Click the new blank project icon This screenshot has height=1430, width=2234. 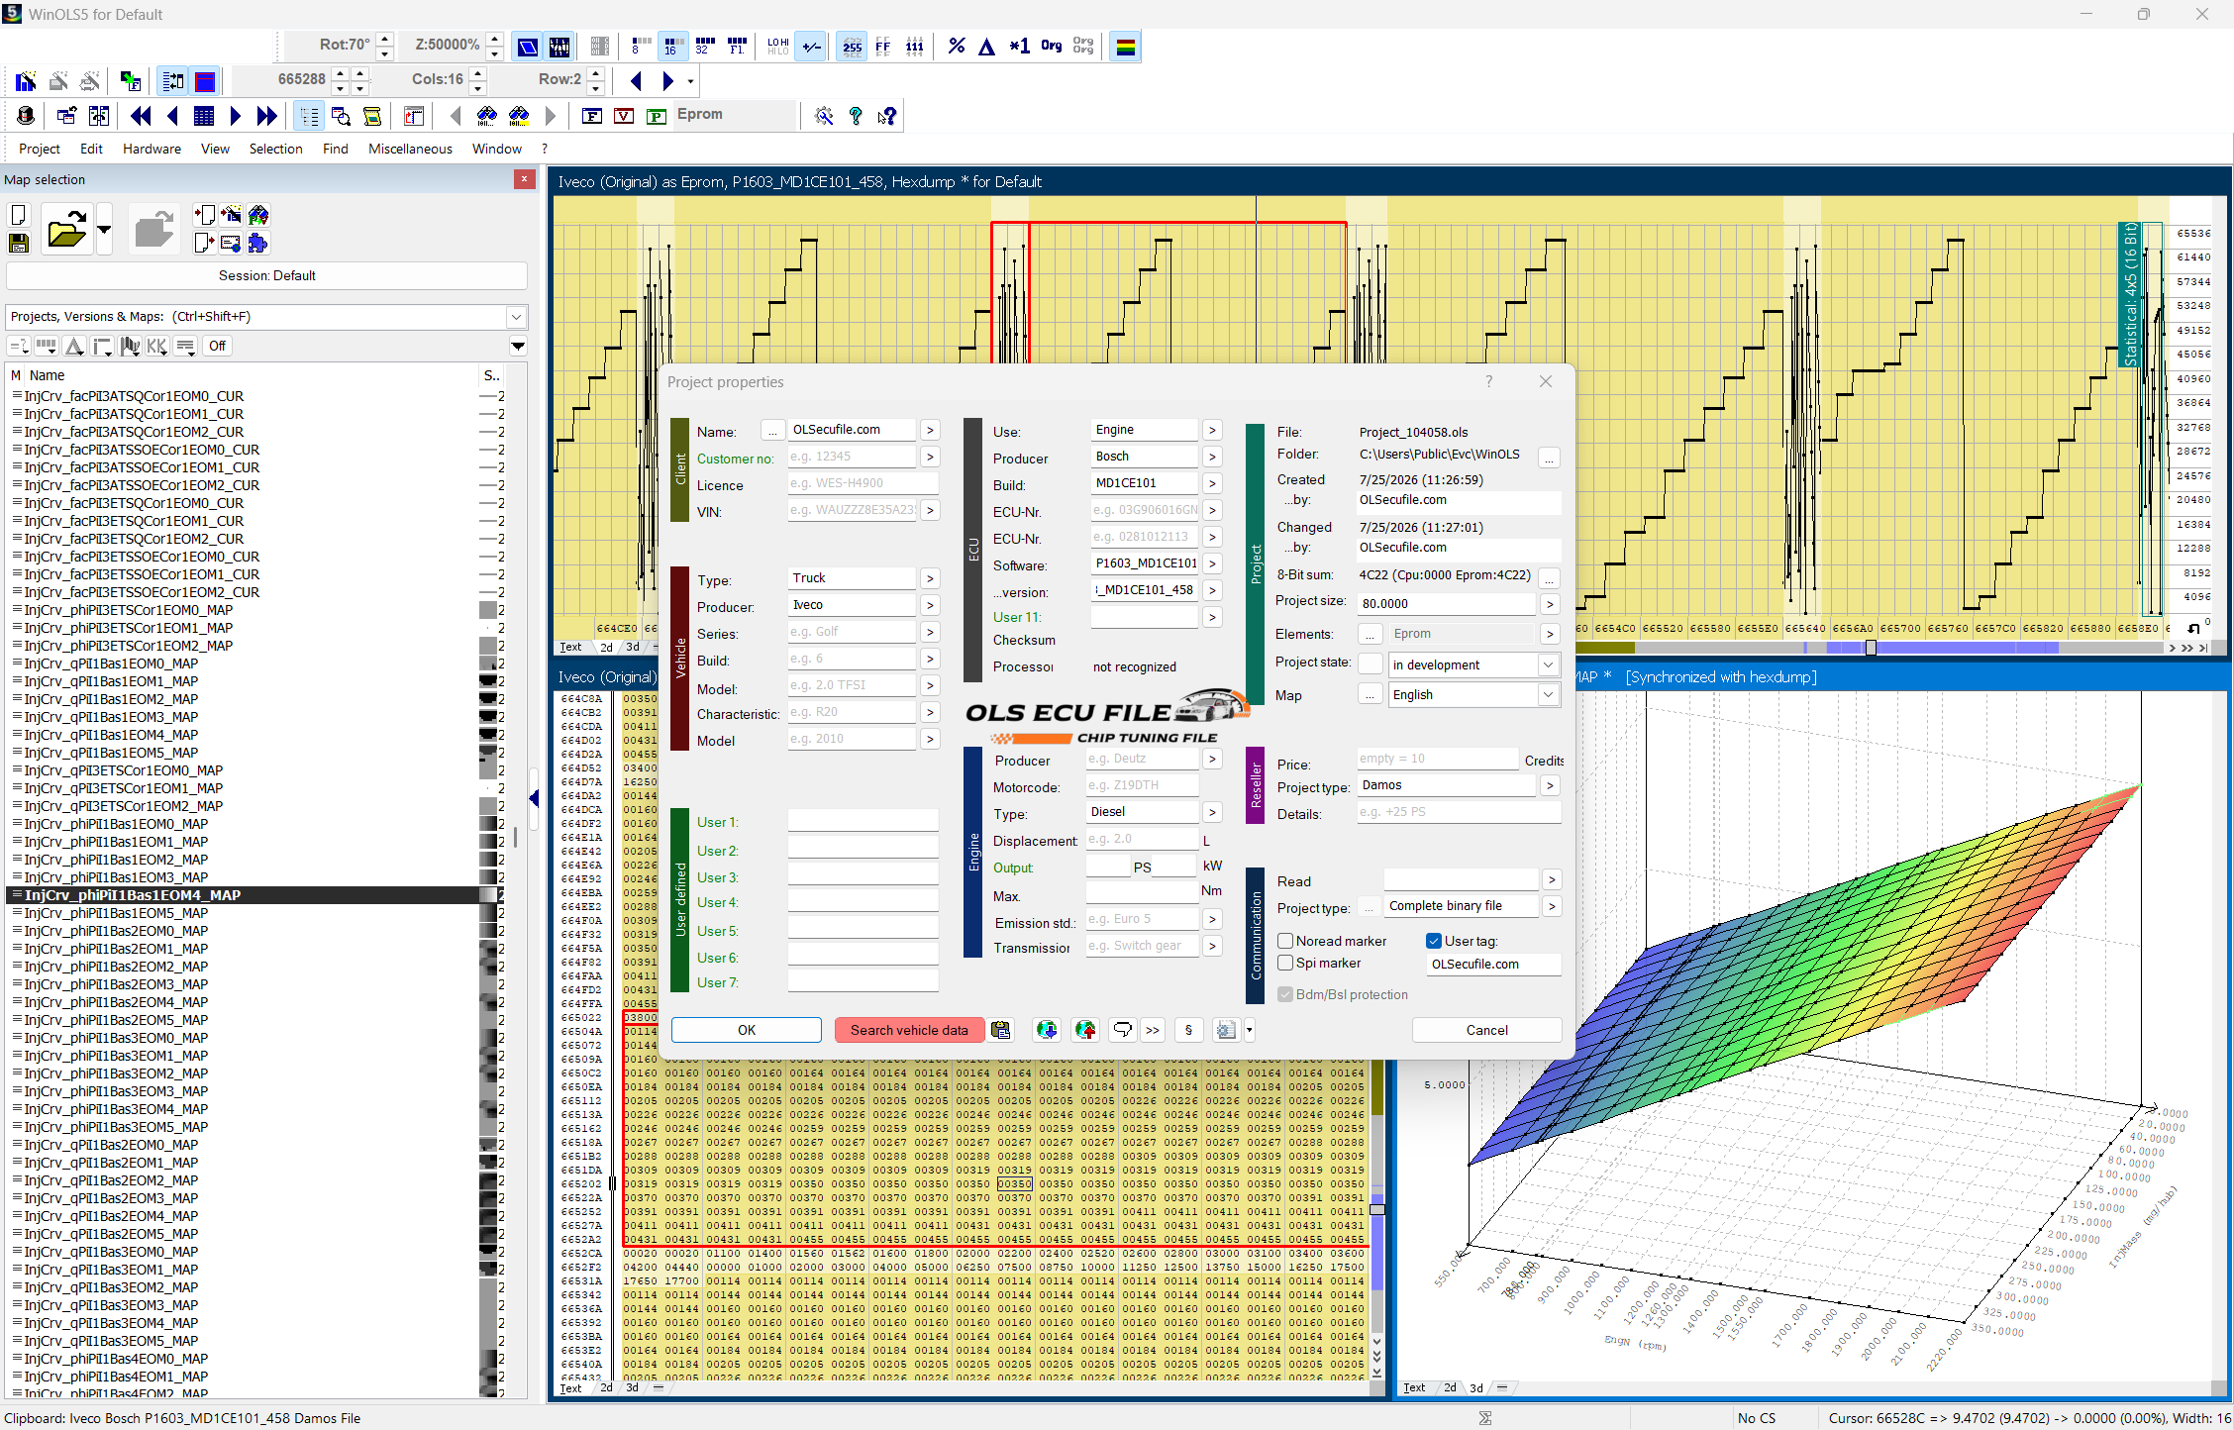pyautogui.click(x=19, y=215)
